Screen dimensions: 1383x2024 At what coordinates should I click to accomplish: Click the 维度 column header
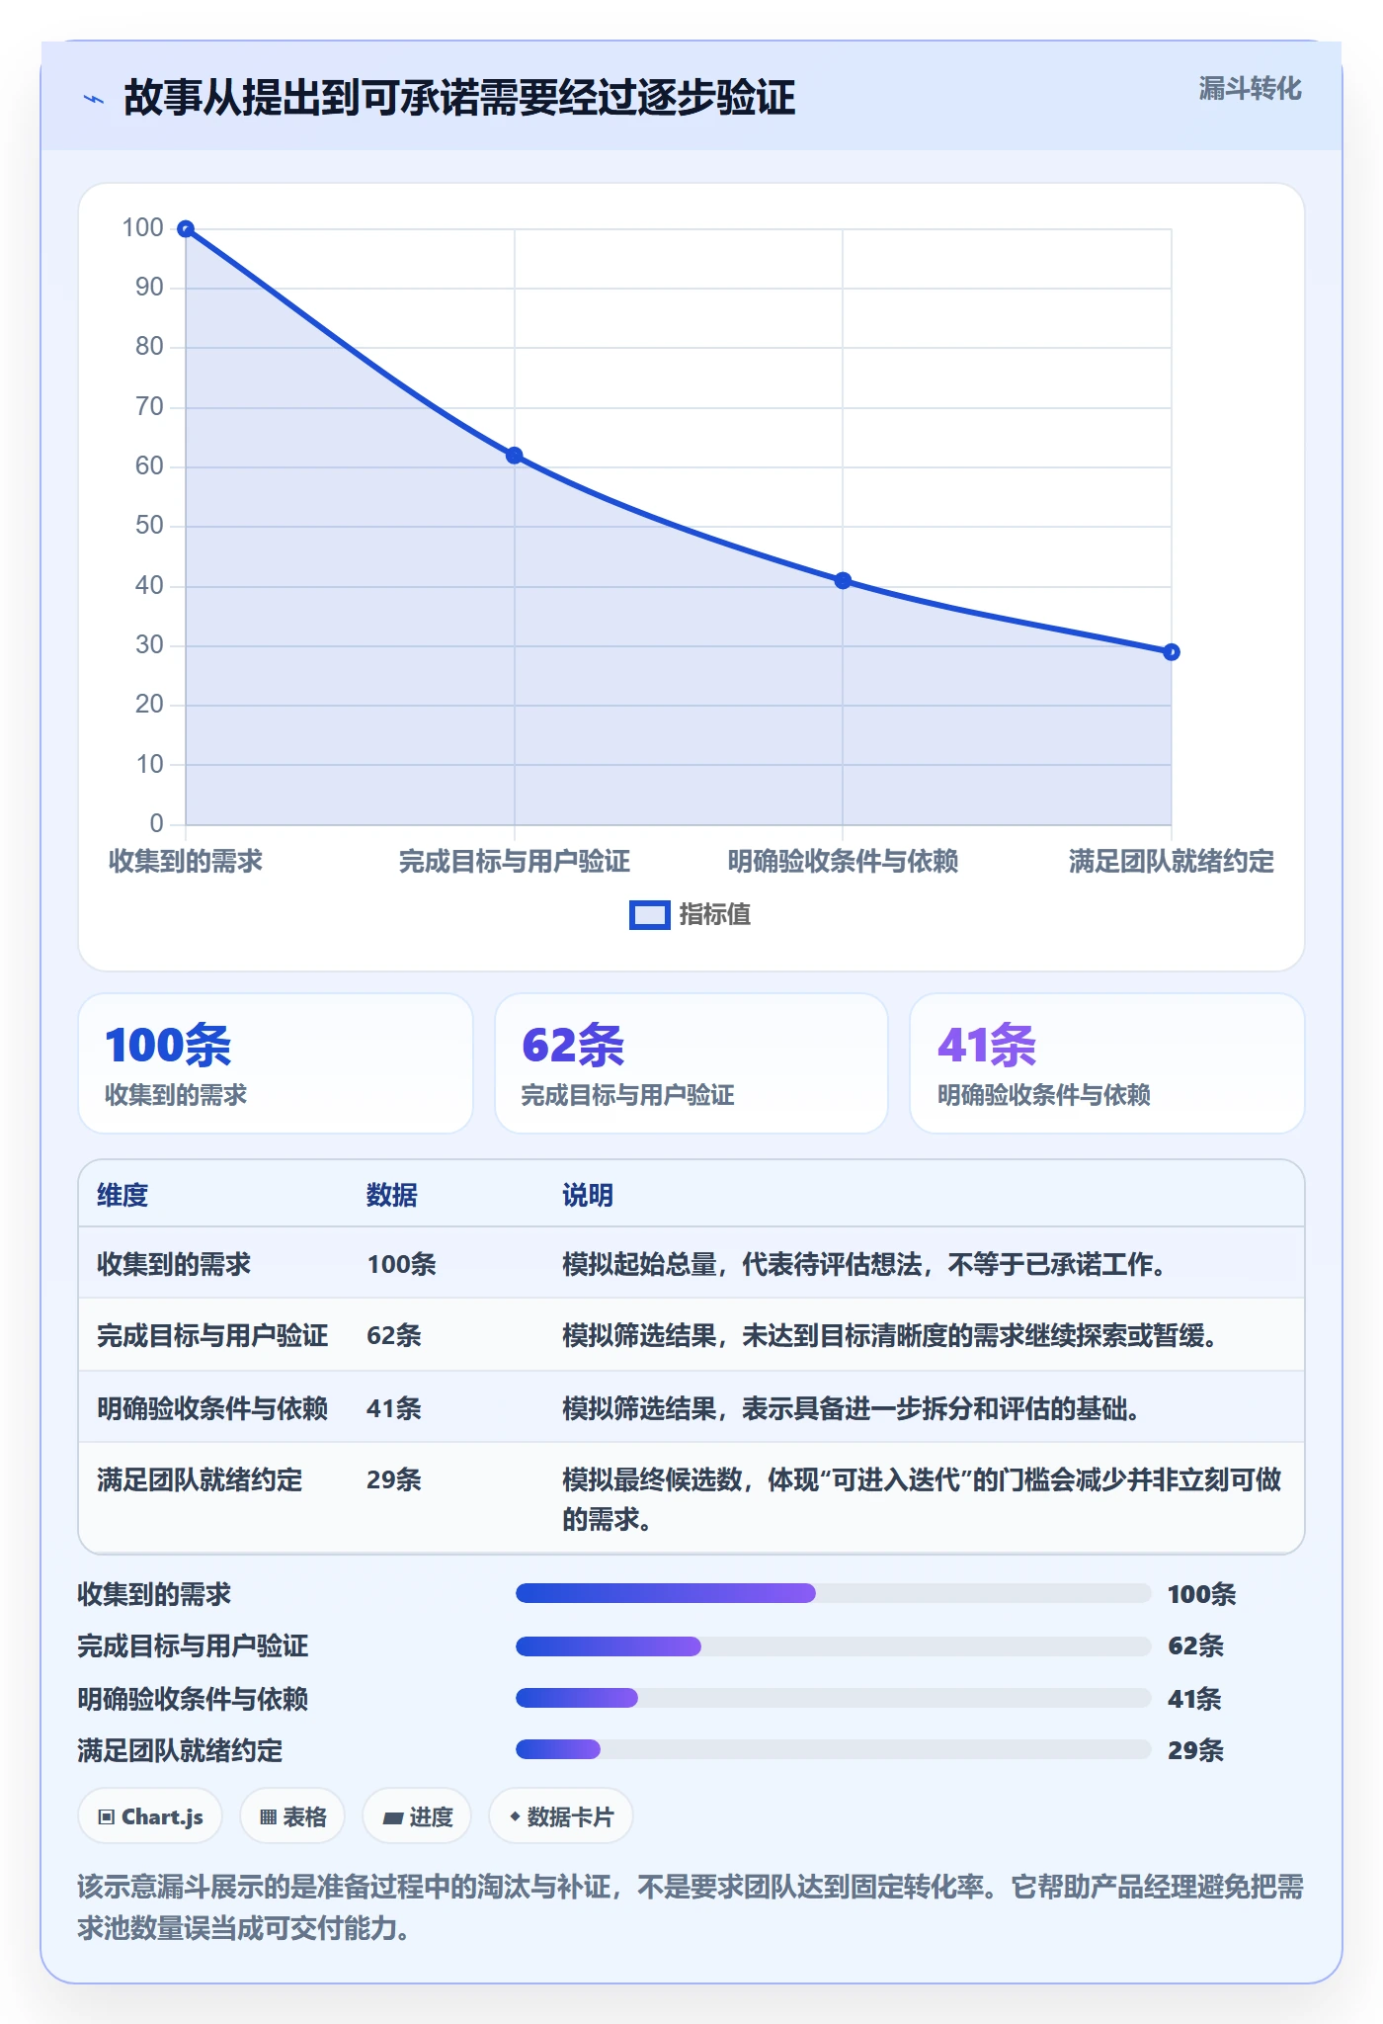[122, 1196]
